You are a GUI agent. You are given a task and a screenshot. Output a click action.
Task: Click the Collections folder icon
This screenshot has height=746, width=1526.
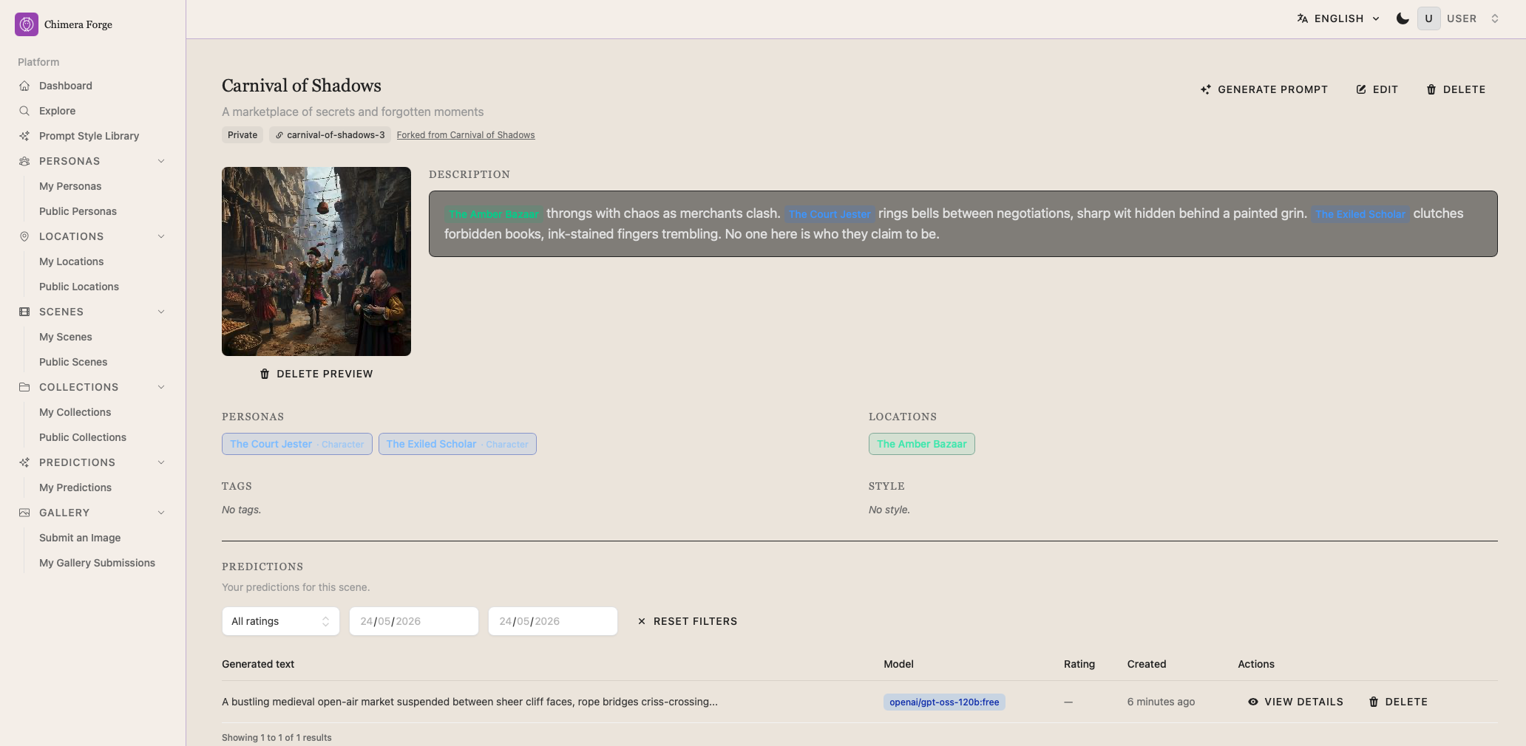point(24,387)
